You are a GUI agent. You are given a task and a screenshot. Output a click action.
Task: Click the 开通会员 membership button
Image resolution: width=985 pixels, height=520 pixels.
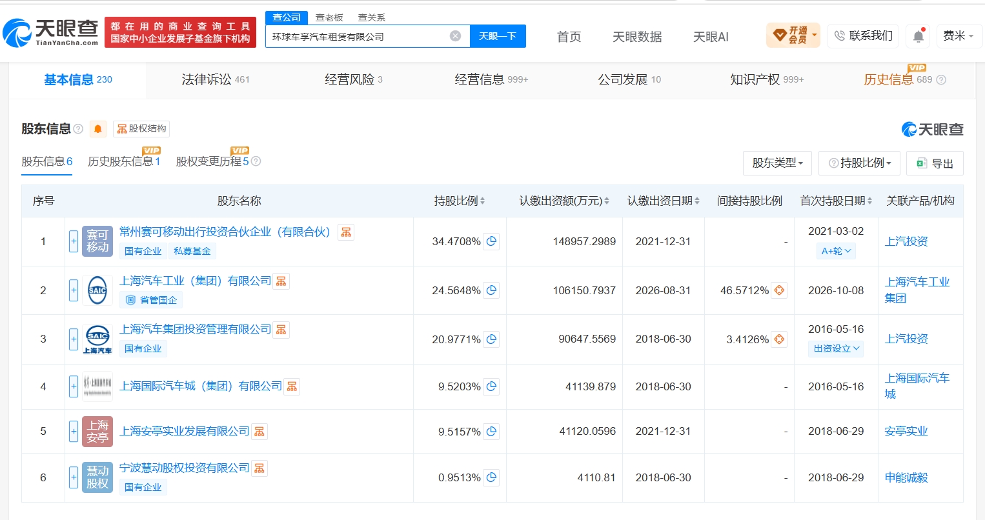pos(793,35)
